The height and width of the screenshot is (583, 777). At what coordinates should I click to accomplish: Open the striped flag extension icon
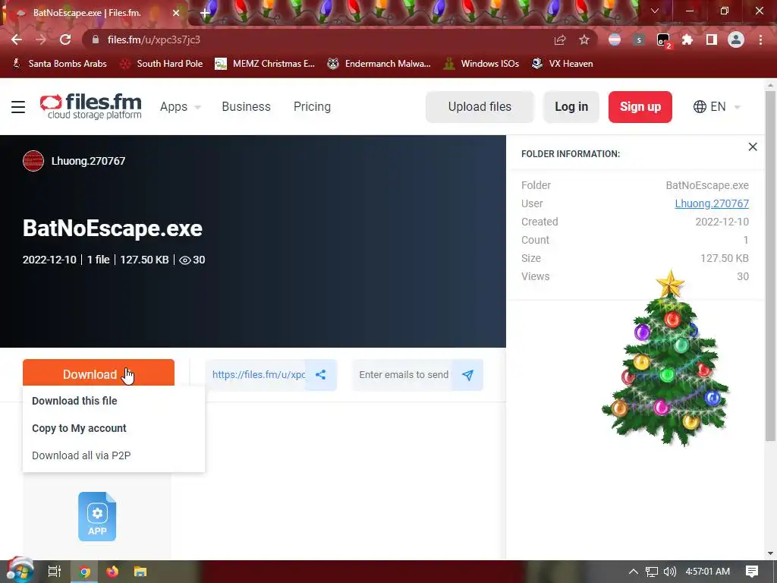coord(615,39)
